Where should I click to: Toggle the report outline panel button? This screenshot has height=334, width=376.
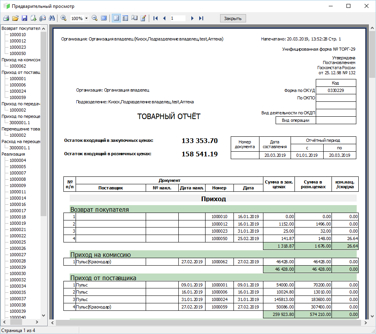click(116, 18)
